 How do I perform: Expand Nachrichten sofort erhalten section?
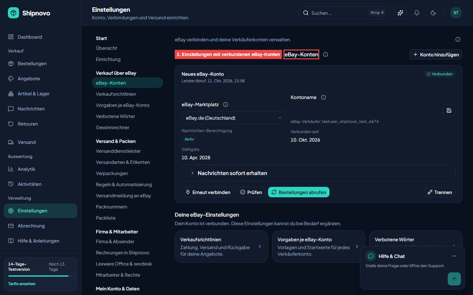pos(318,173)
